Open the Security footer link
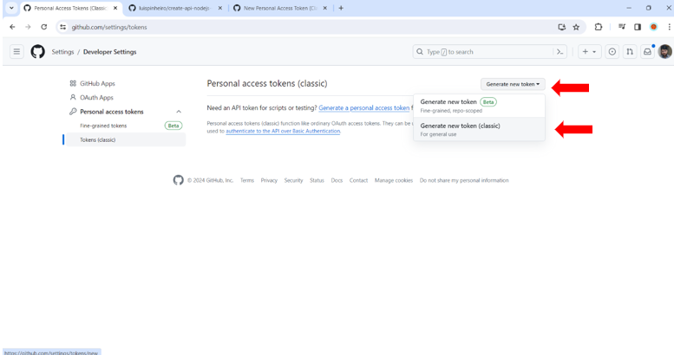The width and height of the screenshot is (674, 355). 293,180
